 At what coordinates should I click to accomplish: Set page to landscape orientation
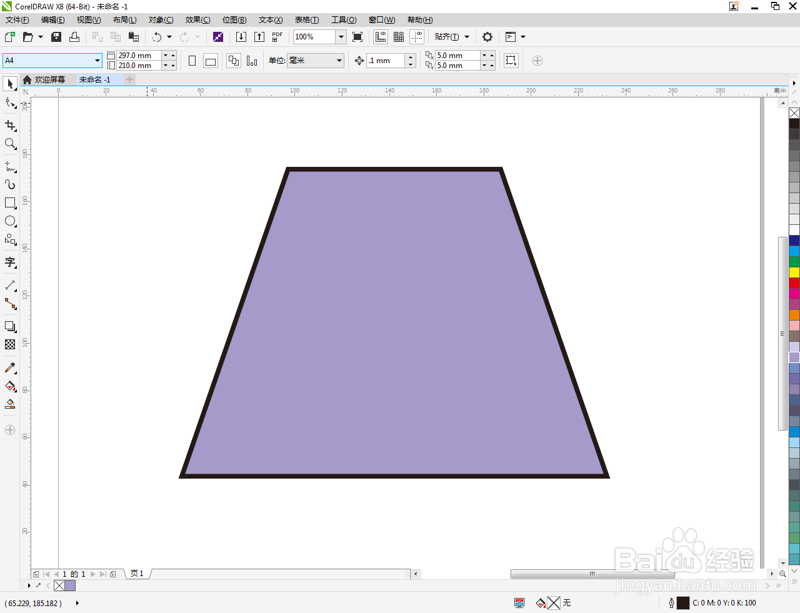point(211,61)
